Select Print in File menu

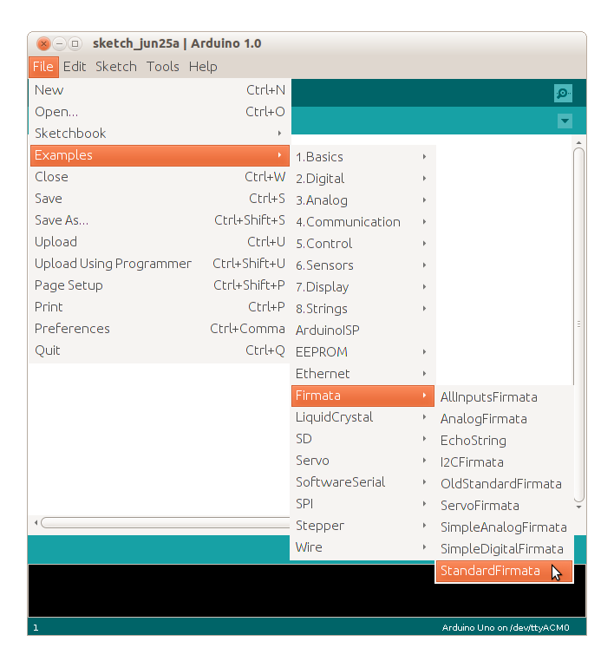coord(160,307)
